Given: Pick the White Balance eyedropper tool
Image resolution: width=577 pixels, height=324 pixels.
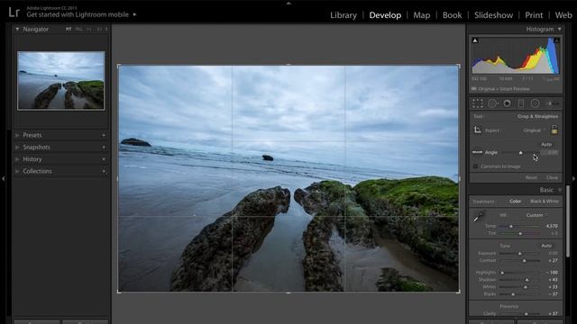Looking at the screenshot, I should 479,217.
